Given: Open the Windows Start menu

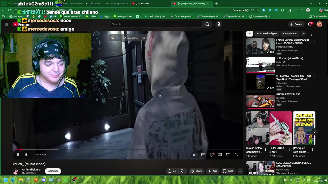Looking at the screenshot, I should coord(6,180).
